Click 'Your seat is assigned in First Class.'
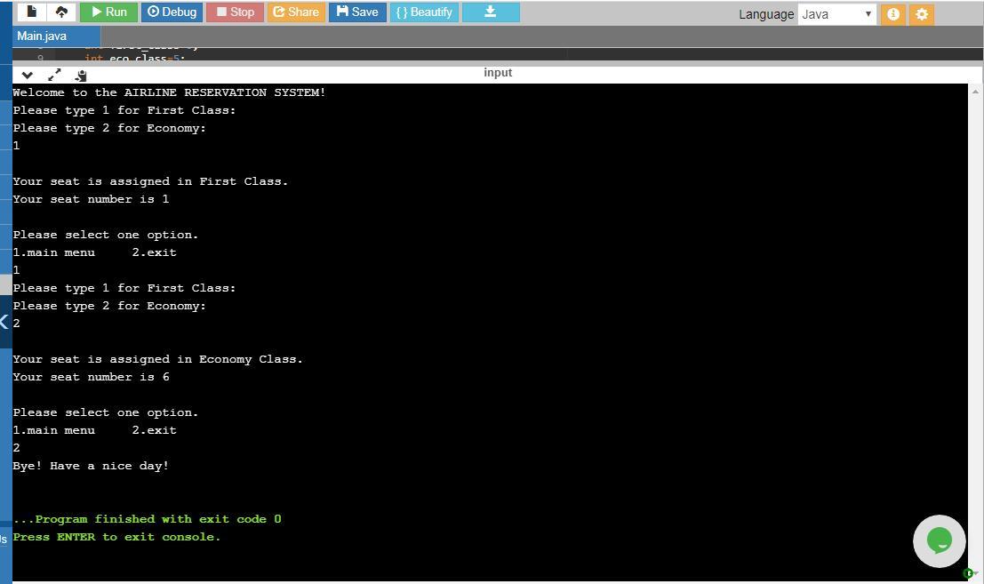984x584 pixels. [150, 181]
